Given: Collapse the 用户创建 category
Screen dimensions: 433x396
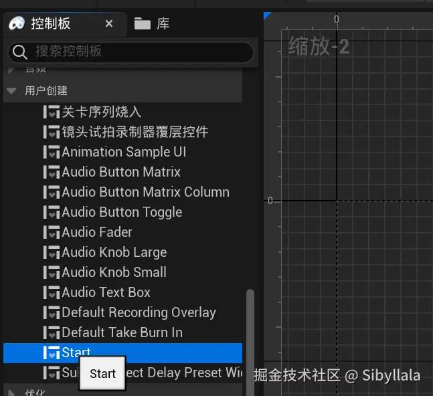Looking at the screenshot, I should (x=11, y=91).
